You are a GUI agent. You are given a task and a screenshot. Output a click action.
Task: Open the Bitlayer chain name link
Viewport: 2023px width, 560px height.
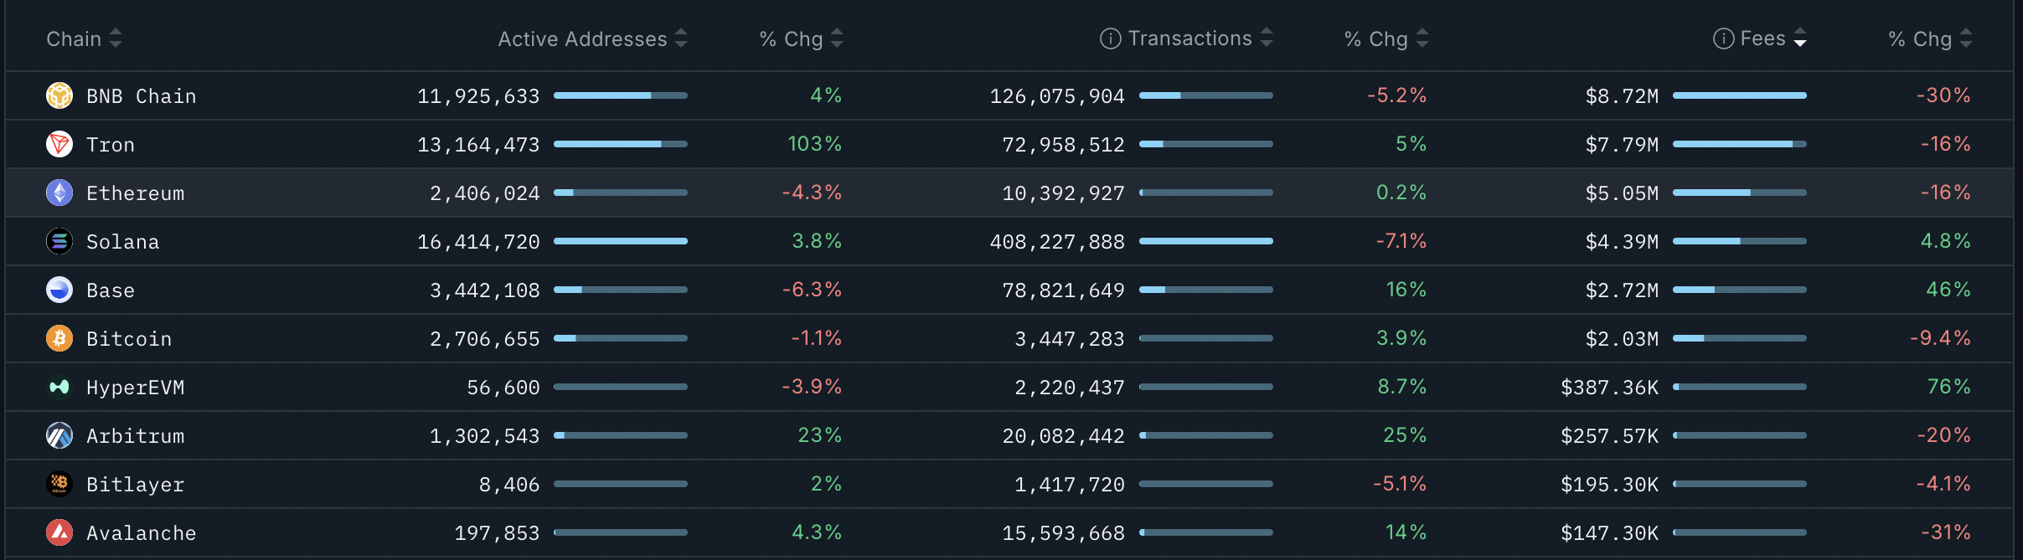[x=136, y=485]
